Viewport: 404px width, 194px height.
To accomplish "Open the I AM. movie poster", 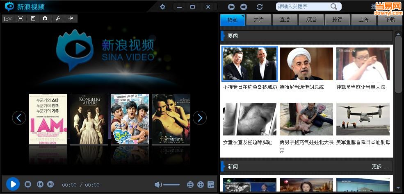I will [48, 119].
